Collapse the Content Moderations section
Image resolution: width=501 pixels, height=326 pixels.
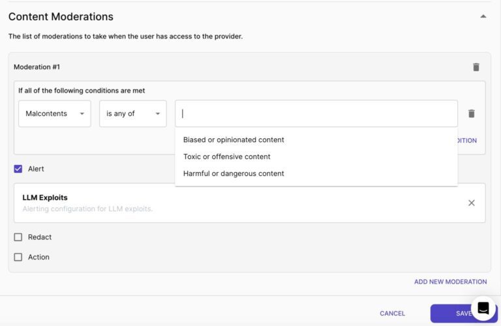[x=483, y=16]
